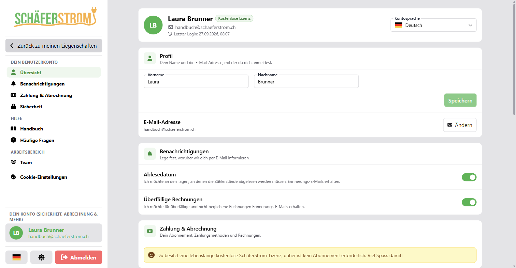Click the Vorname input field
The image size is (516, 268).
point(196,81)
